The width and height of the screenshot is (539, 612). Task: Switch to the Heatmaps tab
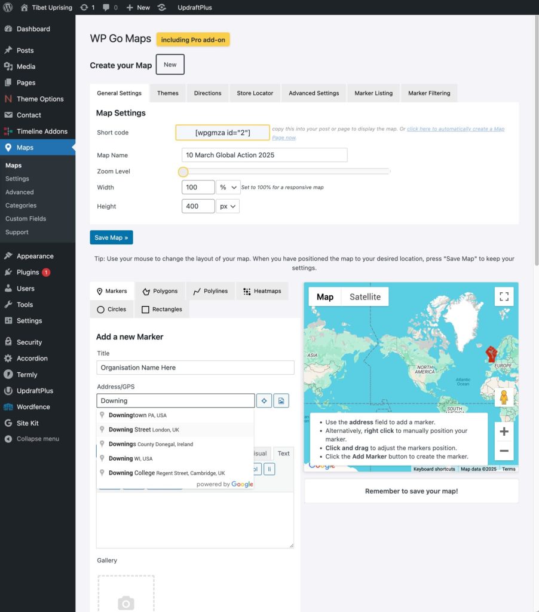tap(262, 291)
